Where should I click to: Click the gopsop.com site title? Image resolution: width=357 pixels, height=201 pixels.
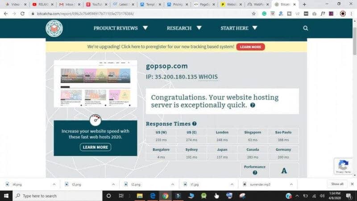[166, 66]
